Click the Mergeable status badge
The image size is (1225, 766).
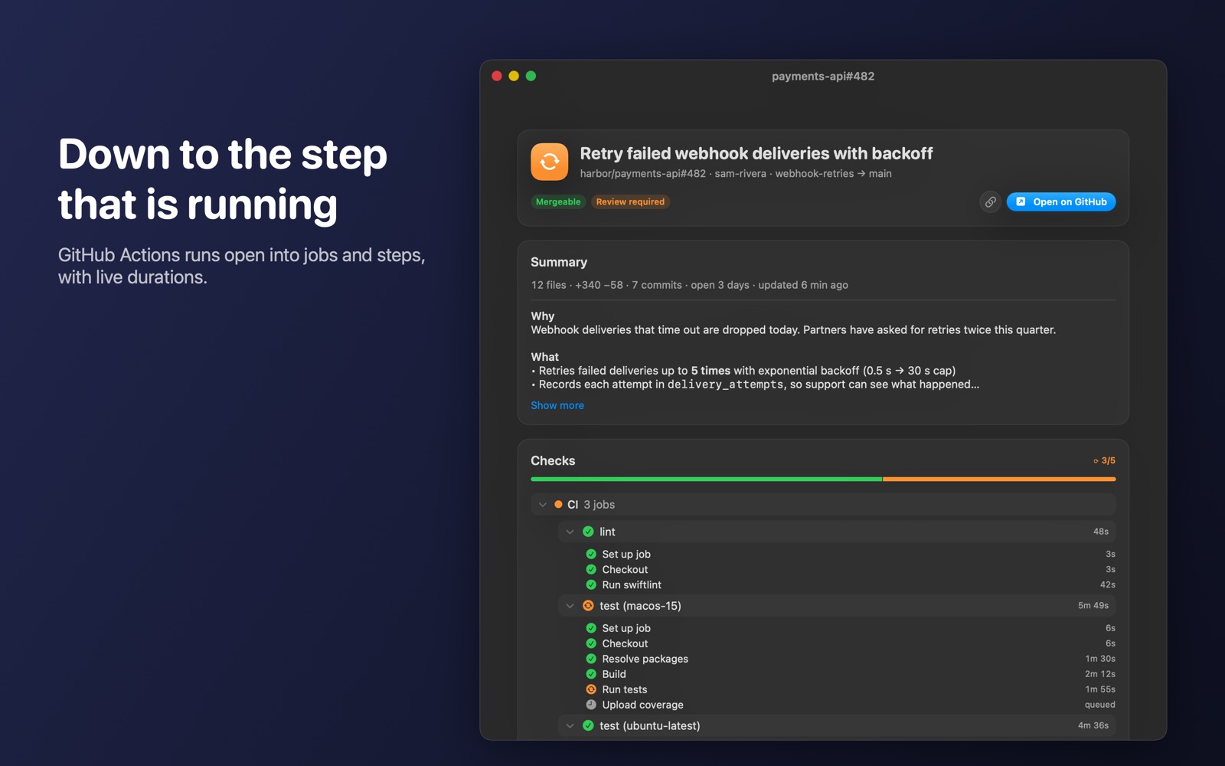point(558,201)
